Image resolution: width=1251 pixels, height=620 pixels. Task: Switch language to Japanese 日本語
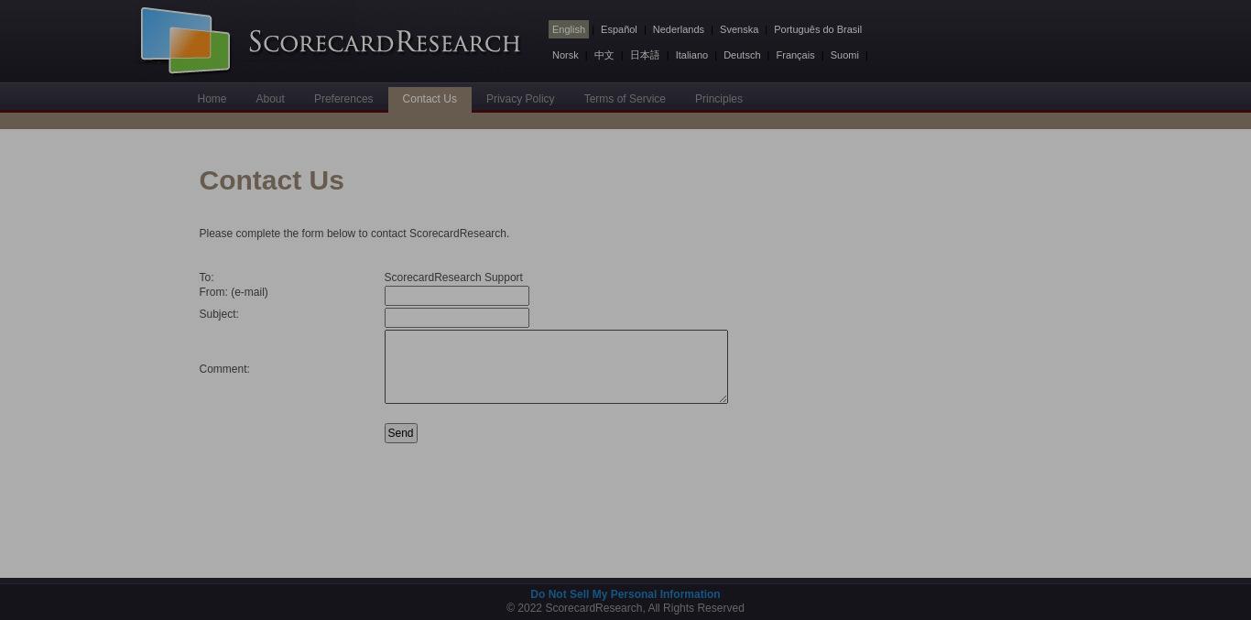[645, 55]
